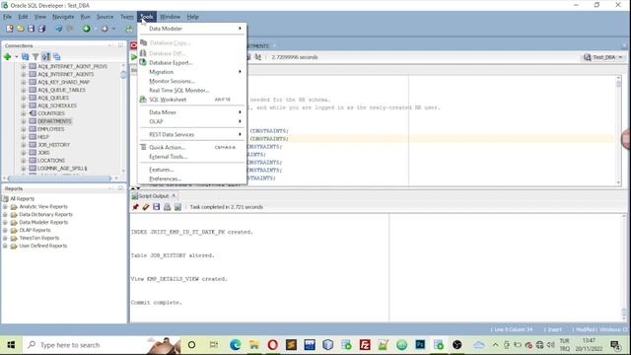
Task: Select the DEPARTMENTS table in tree
Action: 54,121
